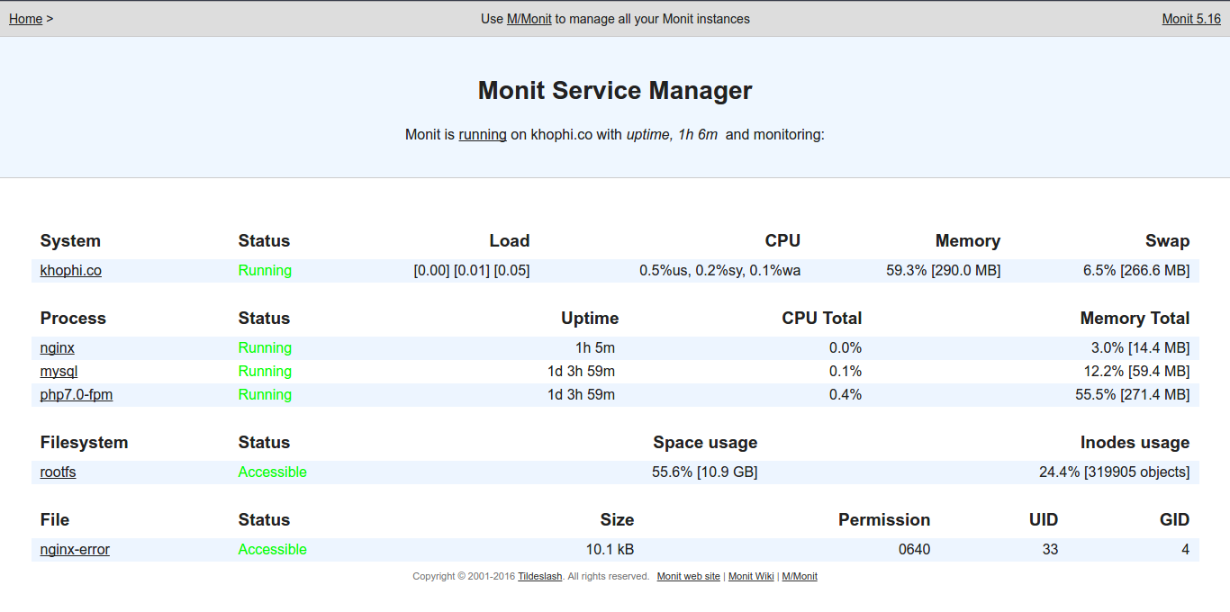Open the 'running' link in subtitle
Viewport: 1230px width, 612px height.
coord(482,135)
